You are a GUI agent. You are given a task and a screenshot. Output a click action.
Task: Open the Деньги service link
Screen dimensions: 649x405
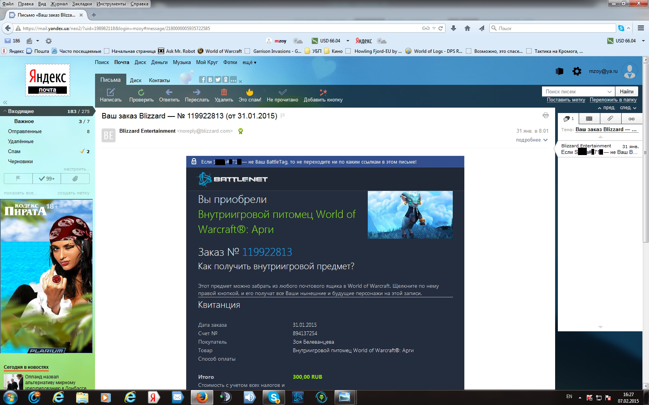(x=159, y=62)
